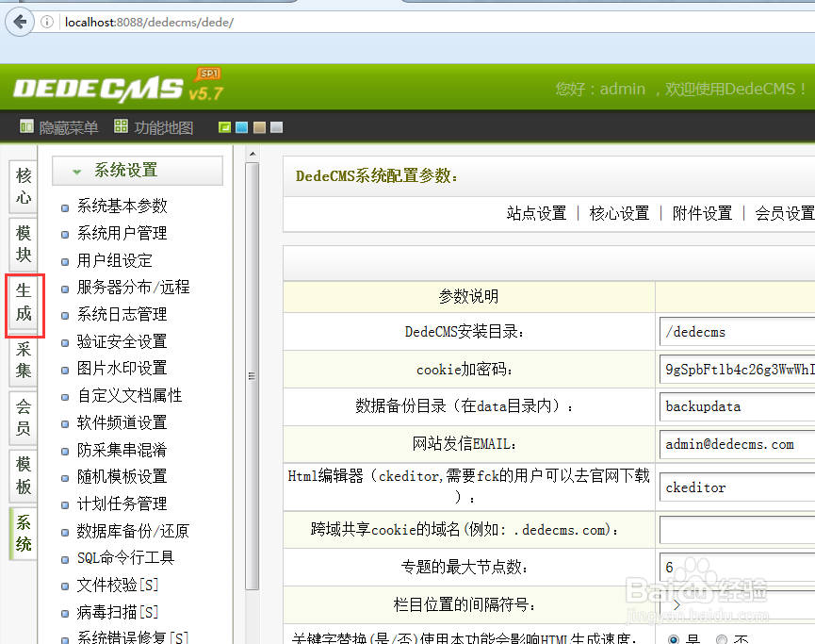Switch to 站点设置 settings tab

tap(536, 213)
